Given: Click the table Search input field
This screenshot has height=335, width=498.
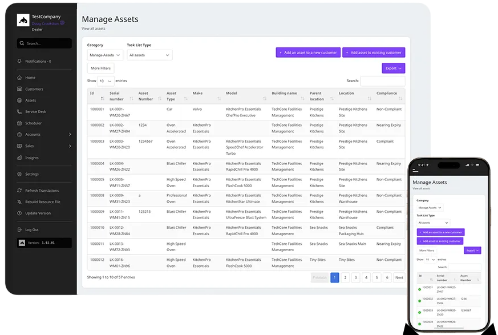Looking at the screenshot, I should click(383, 80).
